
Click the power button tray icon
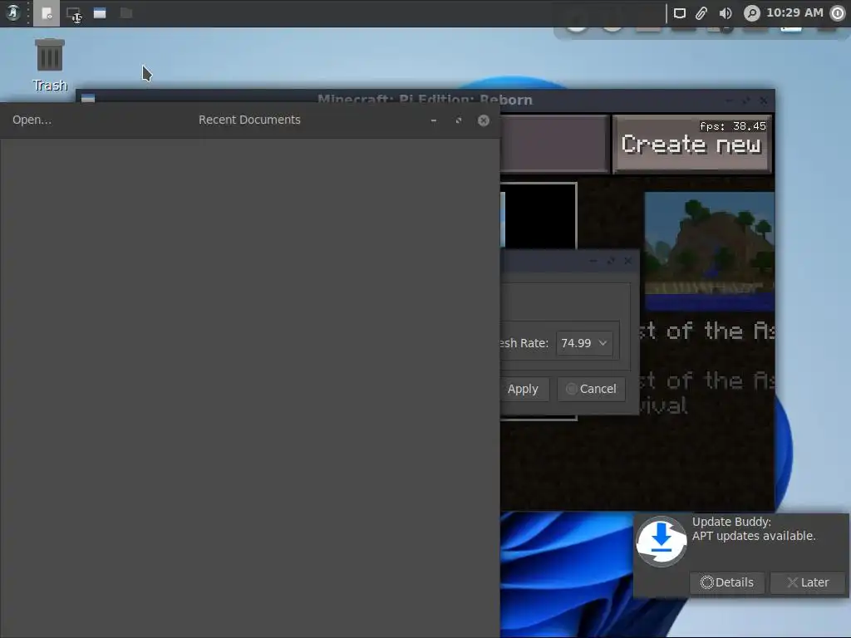coord(838,13)
